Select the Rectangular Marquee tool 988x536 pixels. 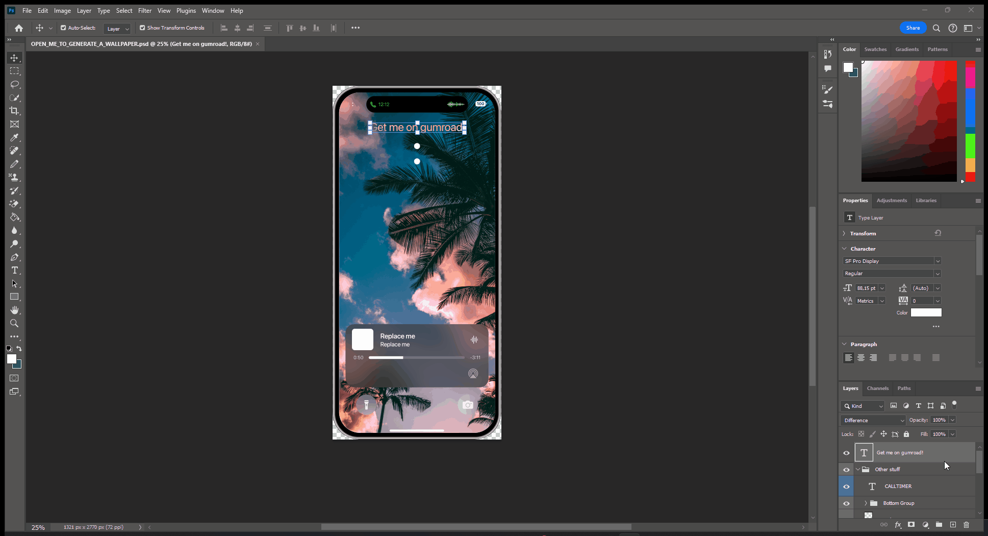[x=14, y=71]
